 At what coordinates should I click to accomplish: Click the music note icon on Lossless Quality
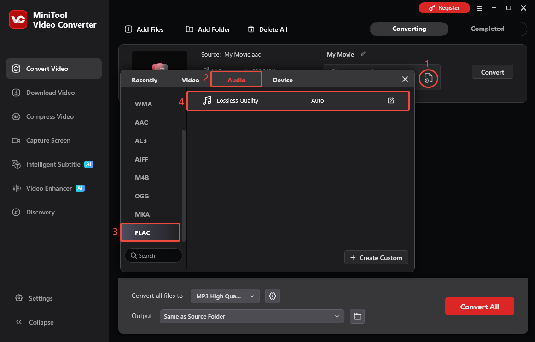207,100
